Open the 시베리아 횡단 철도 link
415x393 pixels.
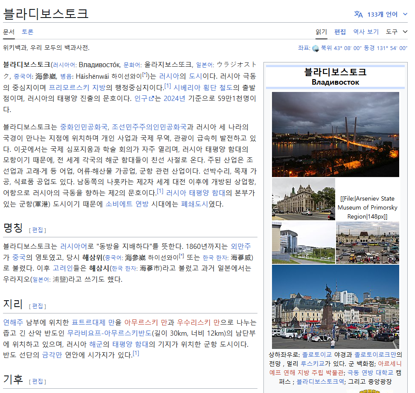click(203, 87)
